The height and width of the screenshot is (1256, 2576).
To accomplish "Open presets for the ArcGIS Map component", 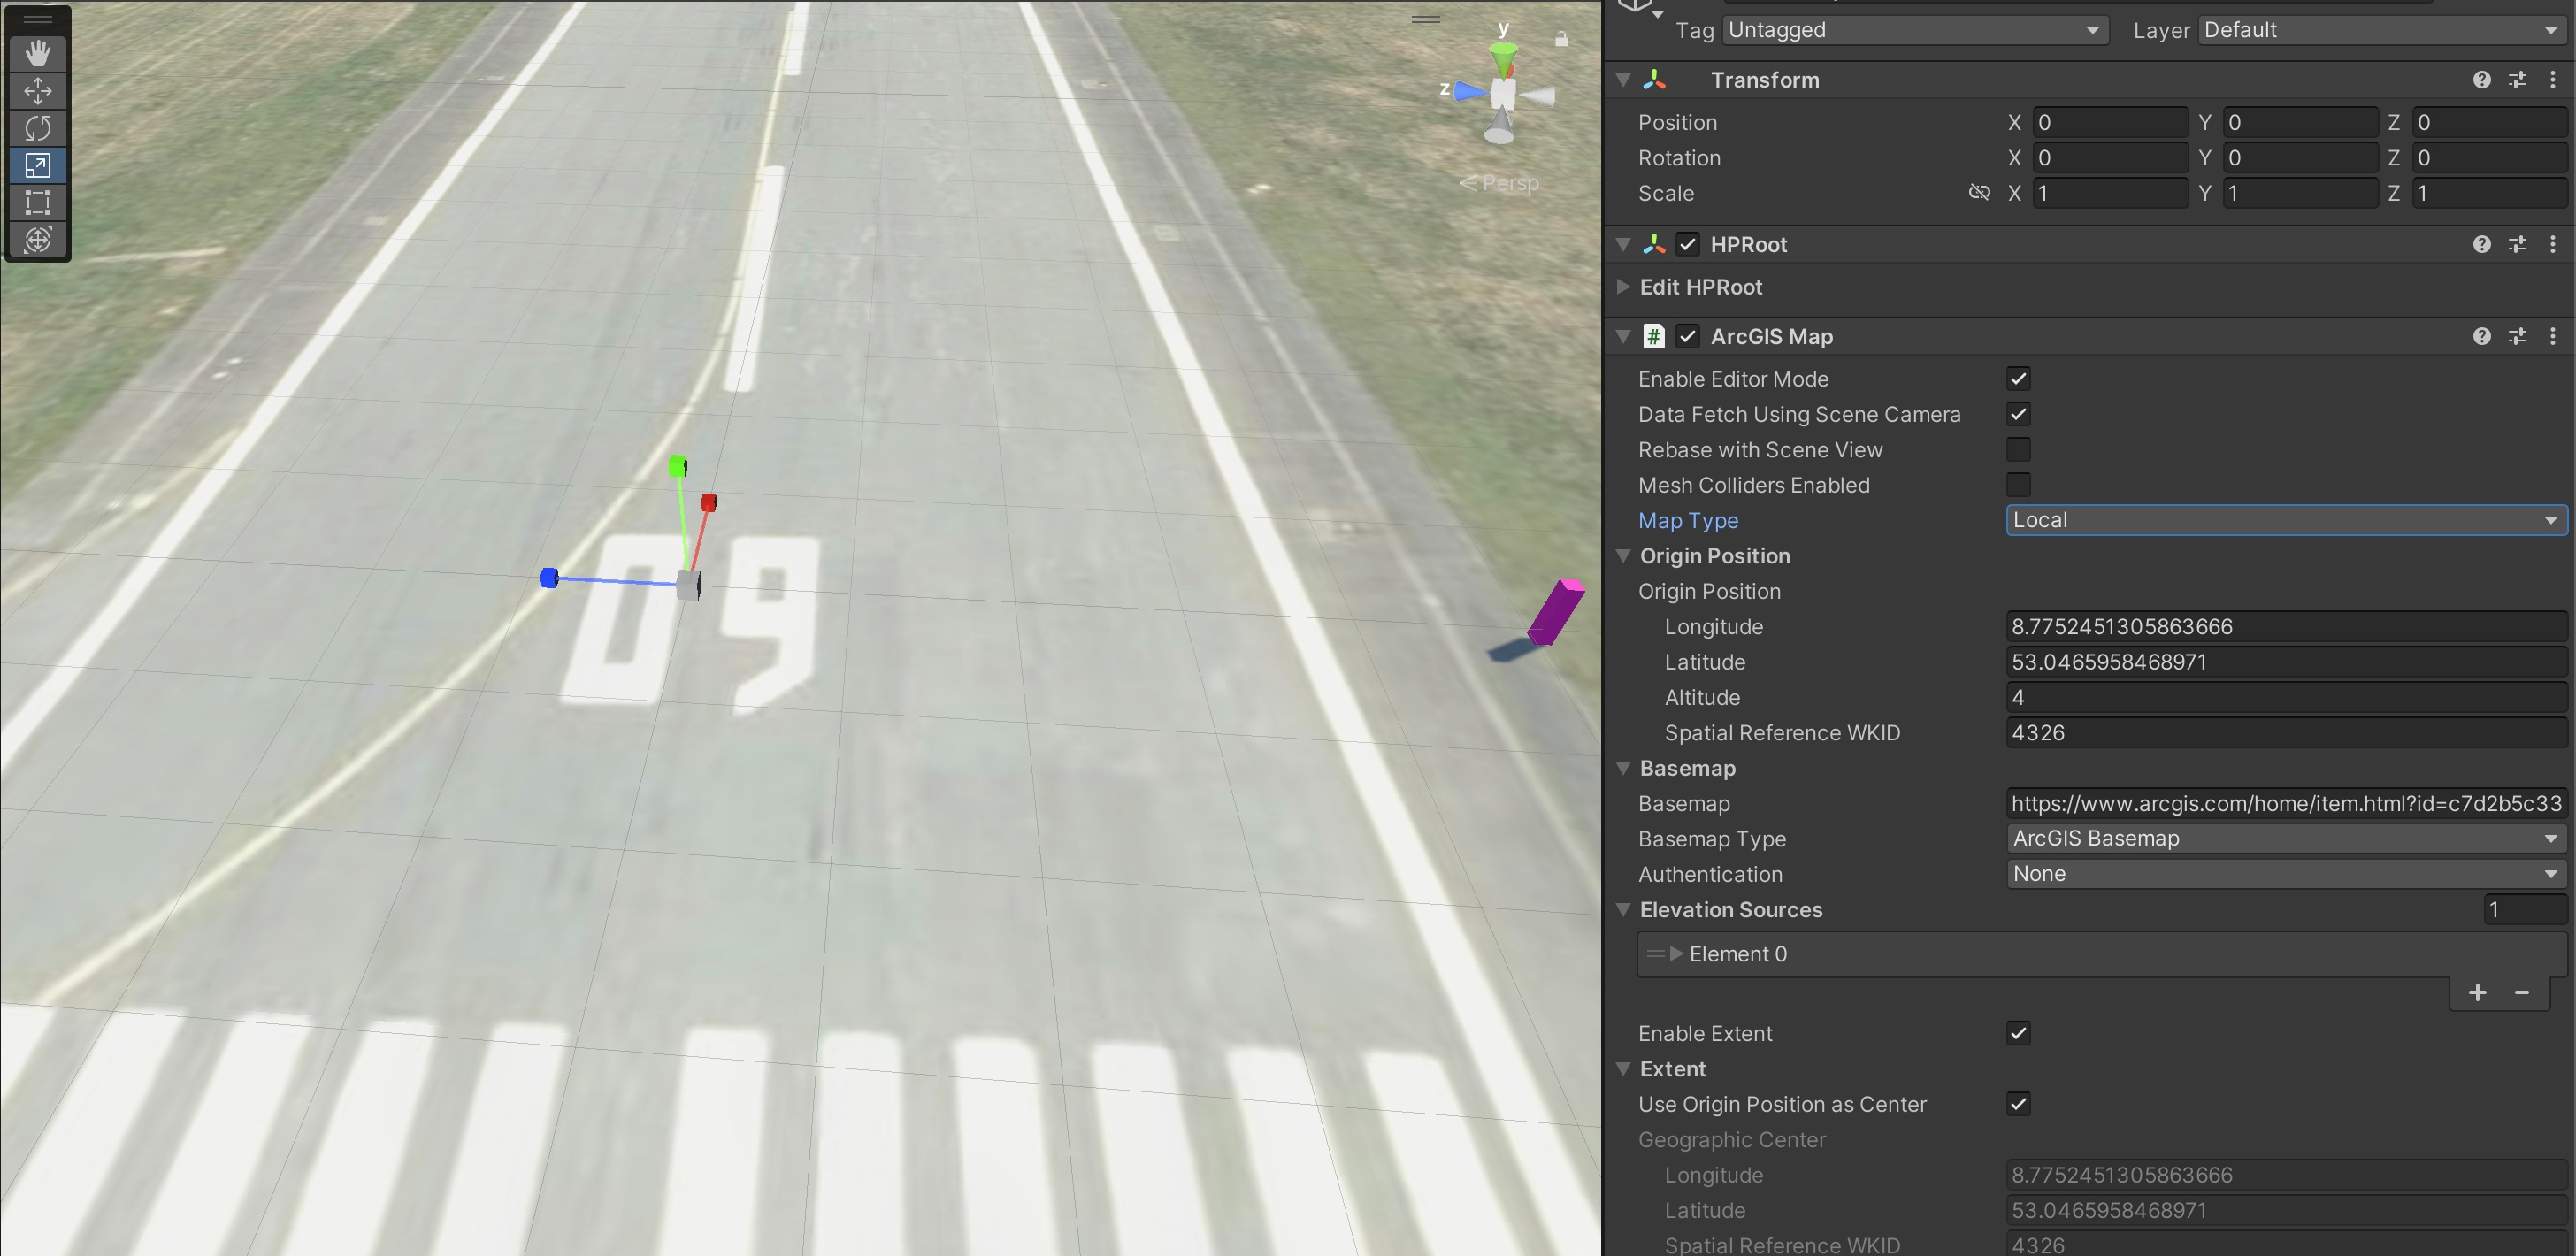I will click(x=2518, y=336).
